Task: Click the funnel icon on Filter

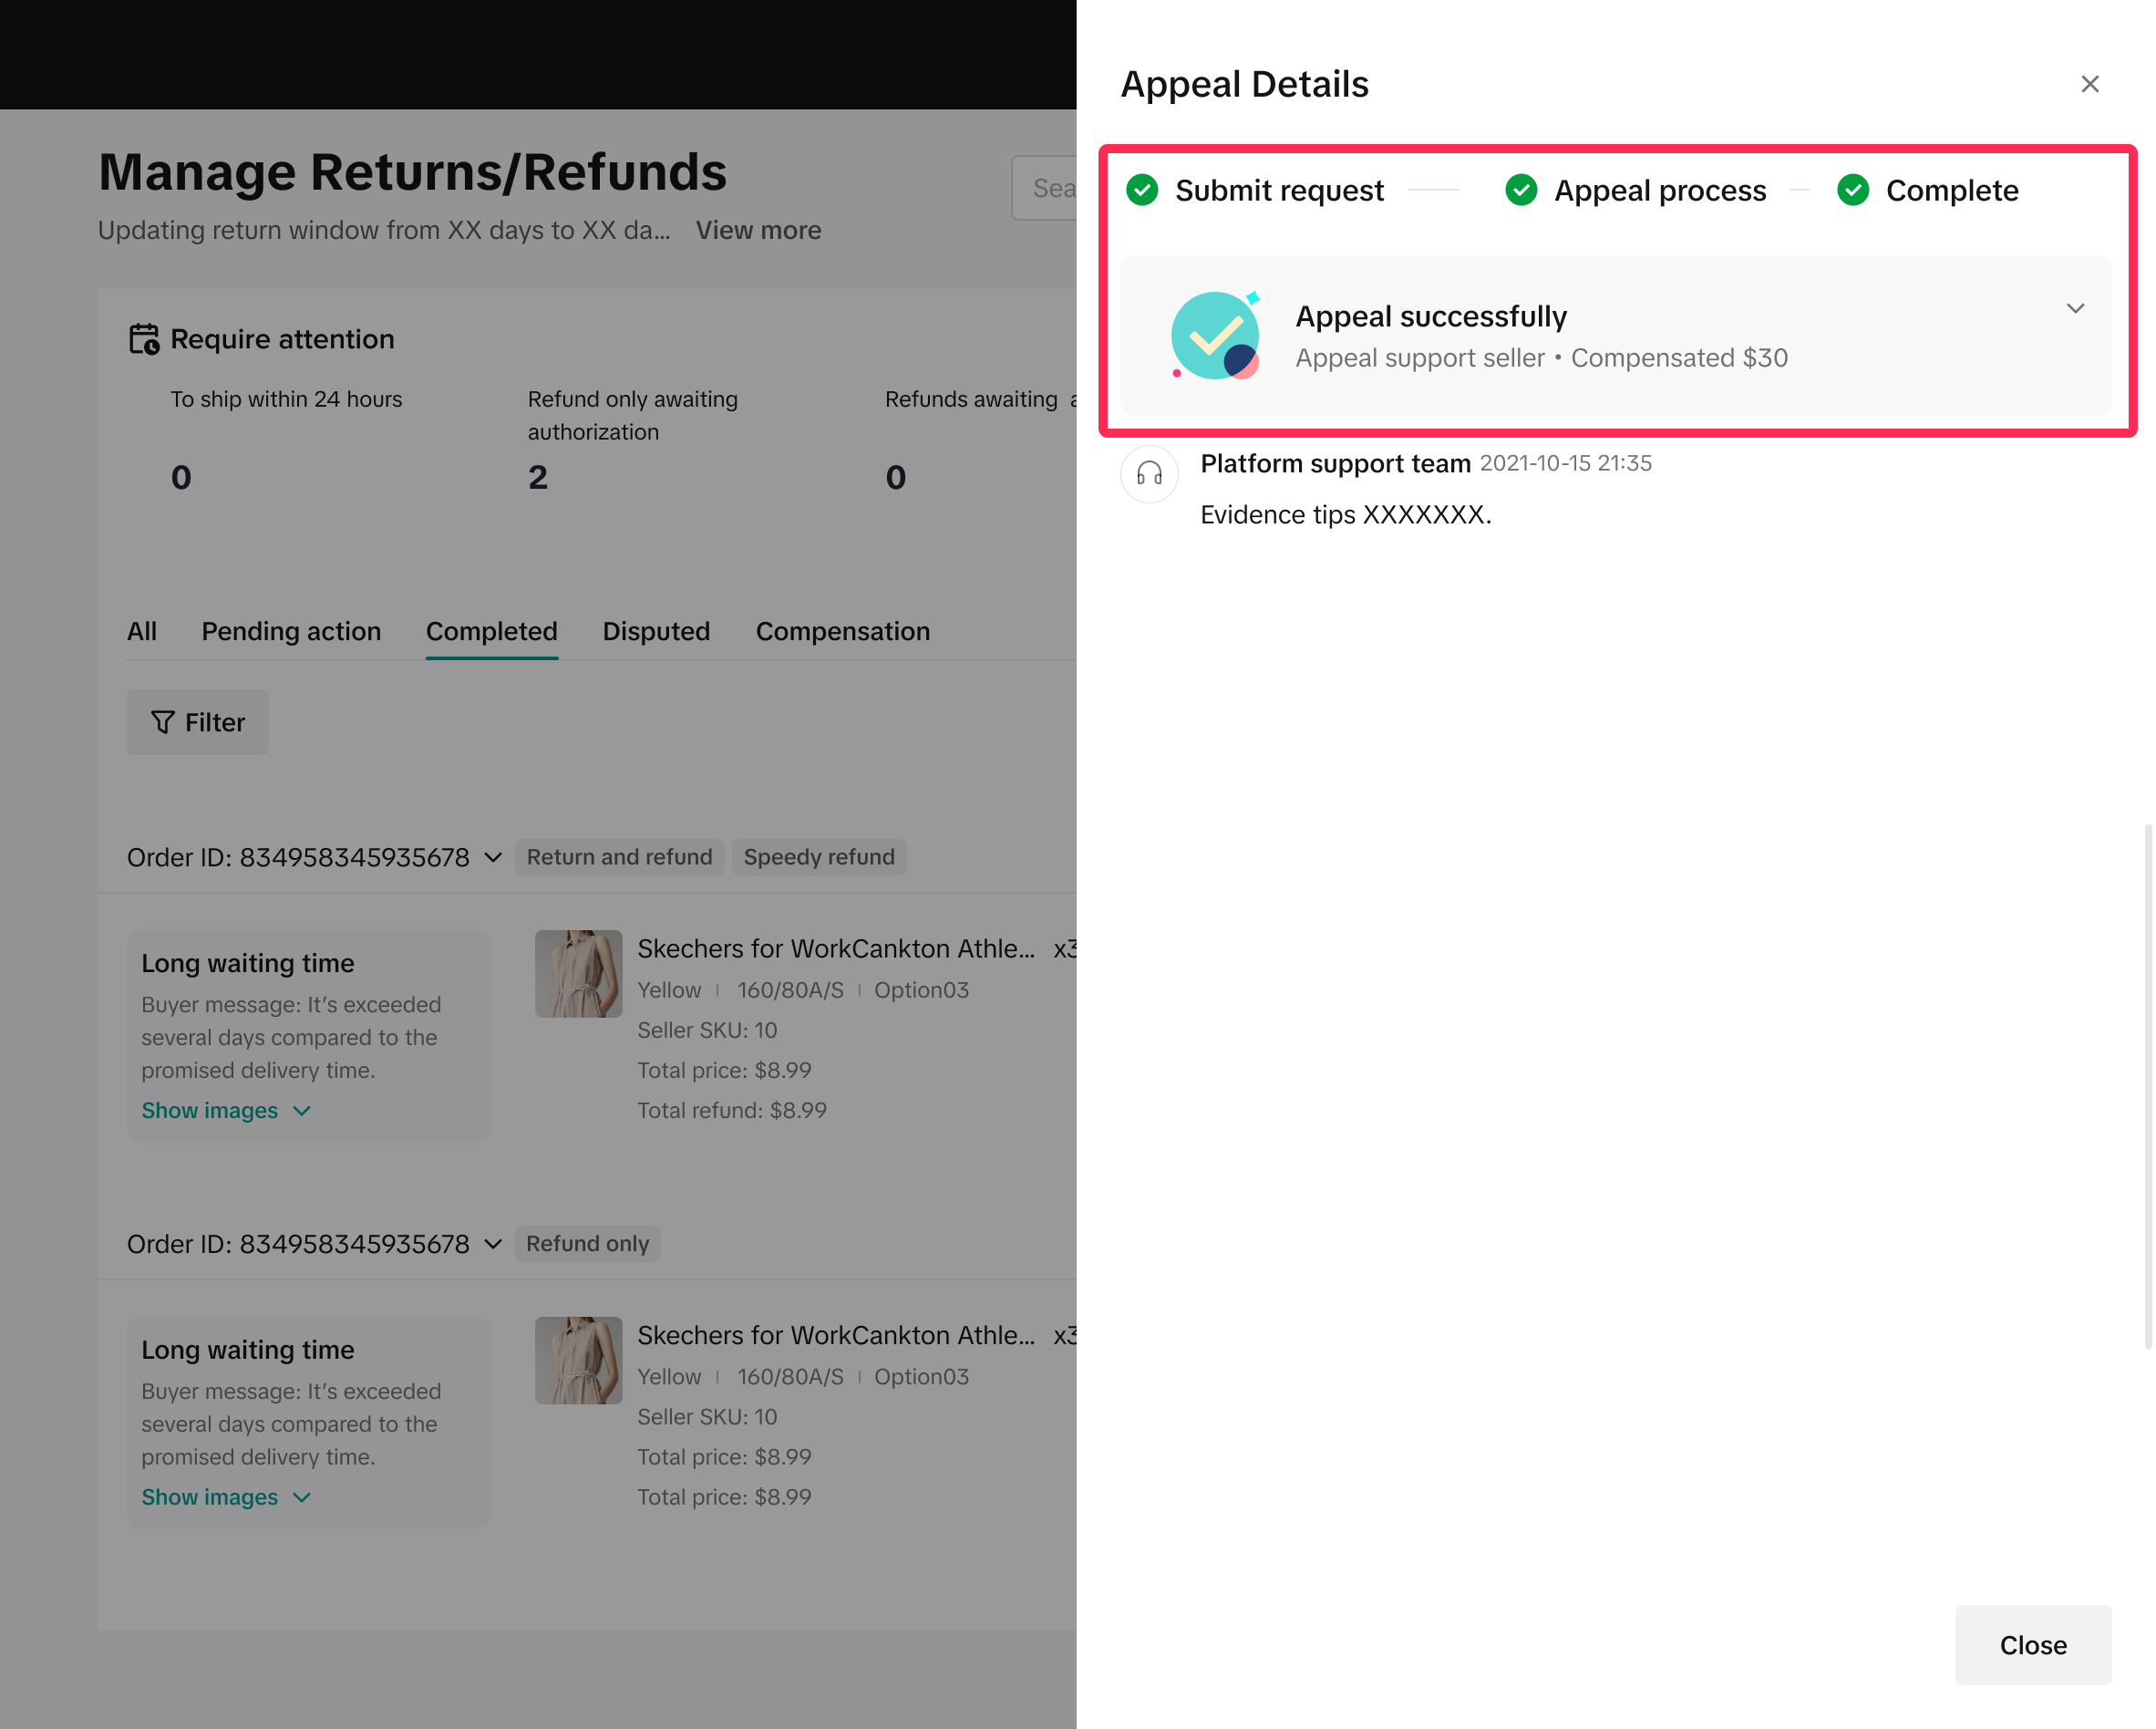Action: 162,722
